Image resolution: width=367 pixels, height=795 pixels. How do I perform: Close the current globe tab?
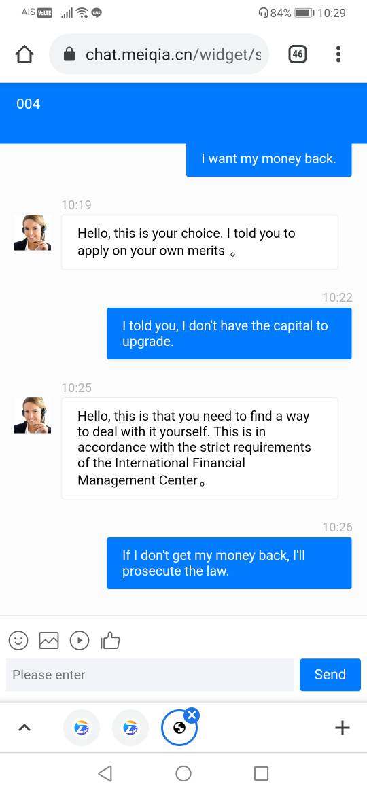(x=192, y=715)
